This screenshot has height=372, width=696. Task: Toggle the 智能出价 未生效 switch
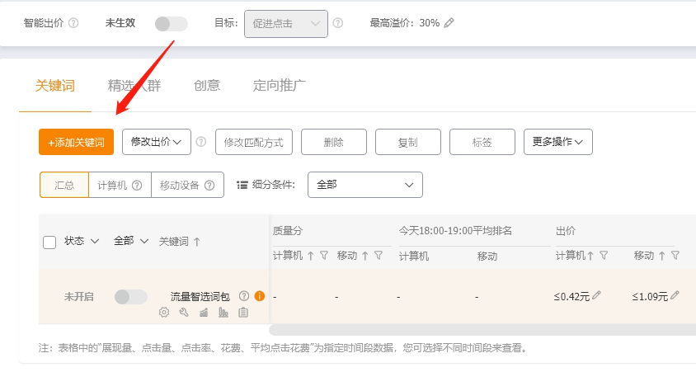pyautogui.click(x=171, y=24)
